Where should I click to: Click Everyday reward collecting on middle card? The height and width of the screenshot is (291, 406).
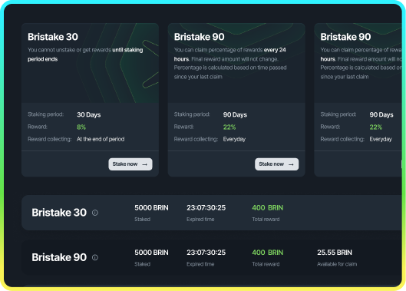[234, 140]
